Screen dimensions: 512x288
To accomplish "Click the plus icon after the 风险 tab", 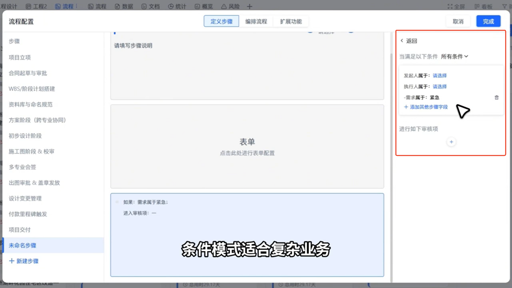I will pyautogui.click(x=249, y=7).
